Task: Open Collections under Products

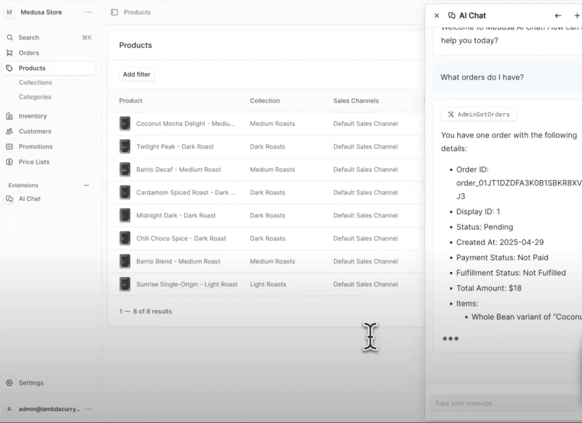Action: tap(35, 83)
